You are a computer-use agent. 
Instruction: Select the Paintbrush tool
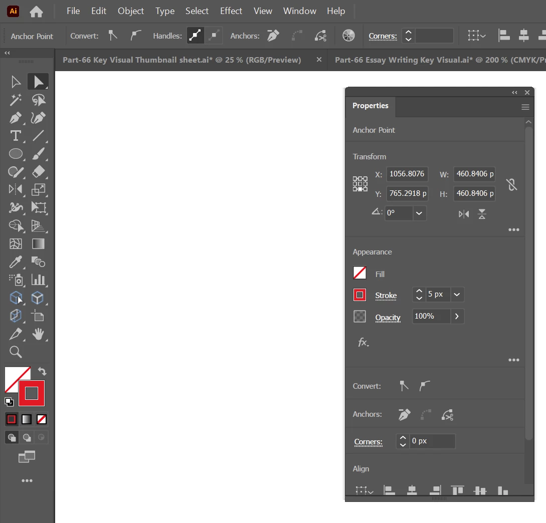pos(38,153)
